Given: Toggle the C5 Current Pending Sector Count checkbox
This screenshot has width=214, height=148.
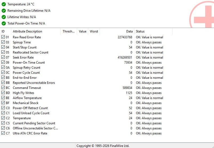Looking at the screenshot, I should 3,123.
